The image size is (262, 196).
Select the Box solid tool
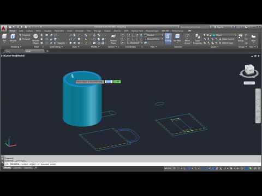4,38
